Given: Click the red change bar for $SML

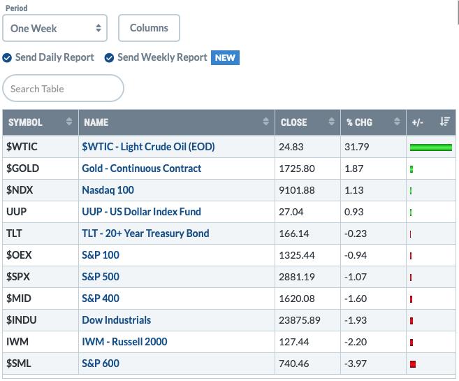Looking at the screenshot, I should click(413, 364).
